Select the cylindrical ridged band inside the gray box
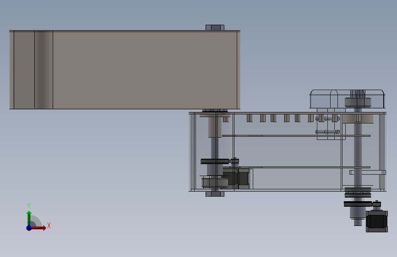Image resolution: width=397 pixels, height=257 pixels. [44, 70]
